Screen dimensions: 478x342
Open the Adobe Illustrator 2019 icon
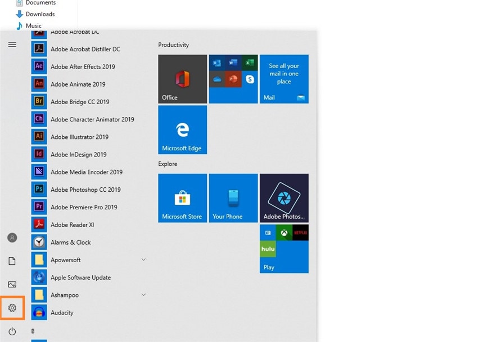[39, 137]
